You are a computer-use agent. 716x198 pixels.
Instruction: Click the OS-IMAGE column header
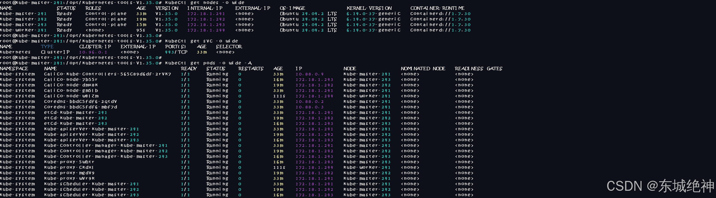[x=292, y=8]
